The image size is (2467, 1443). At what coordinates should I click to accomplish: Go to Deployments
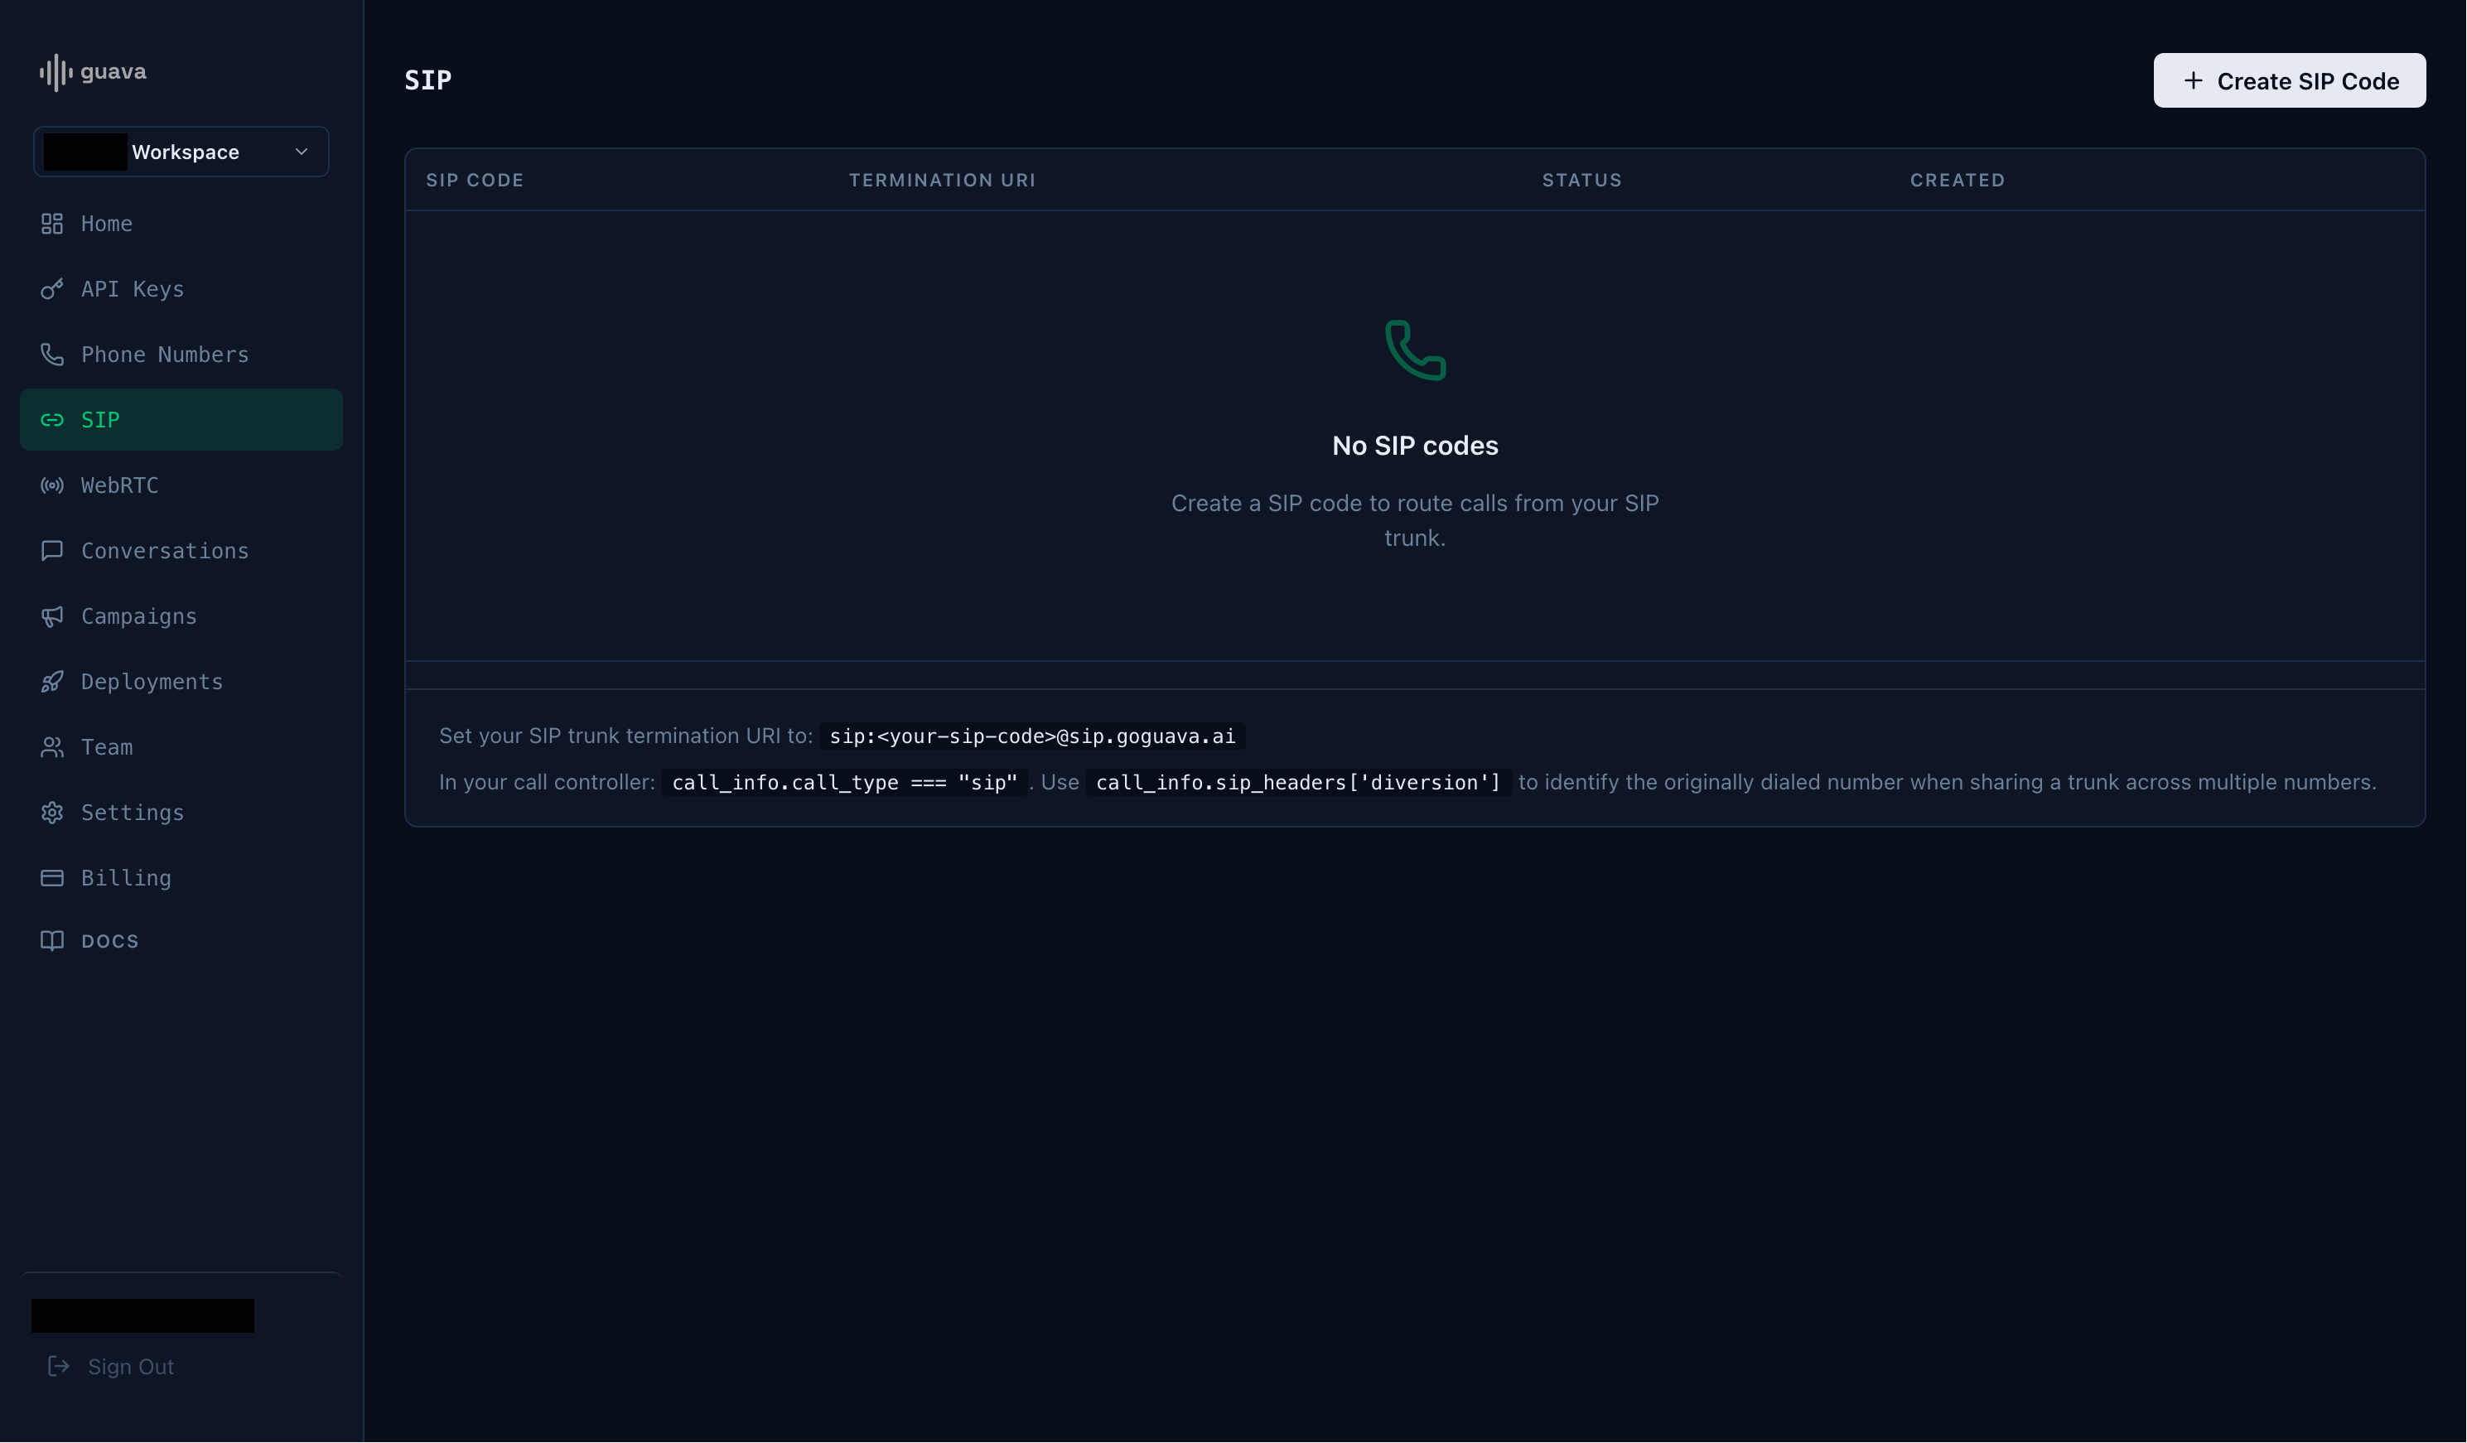[x=181, y=683]
